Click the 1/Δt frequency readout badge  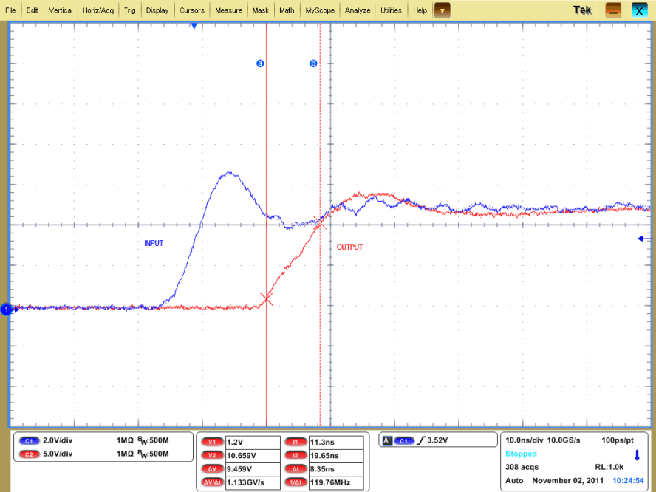(295, 483)
